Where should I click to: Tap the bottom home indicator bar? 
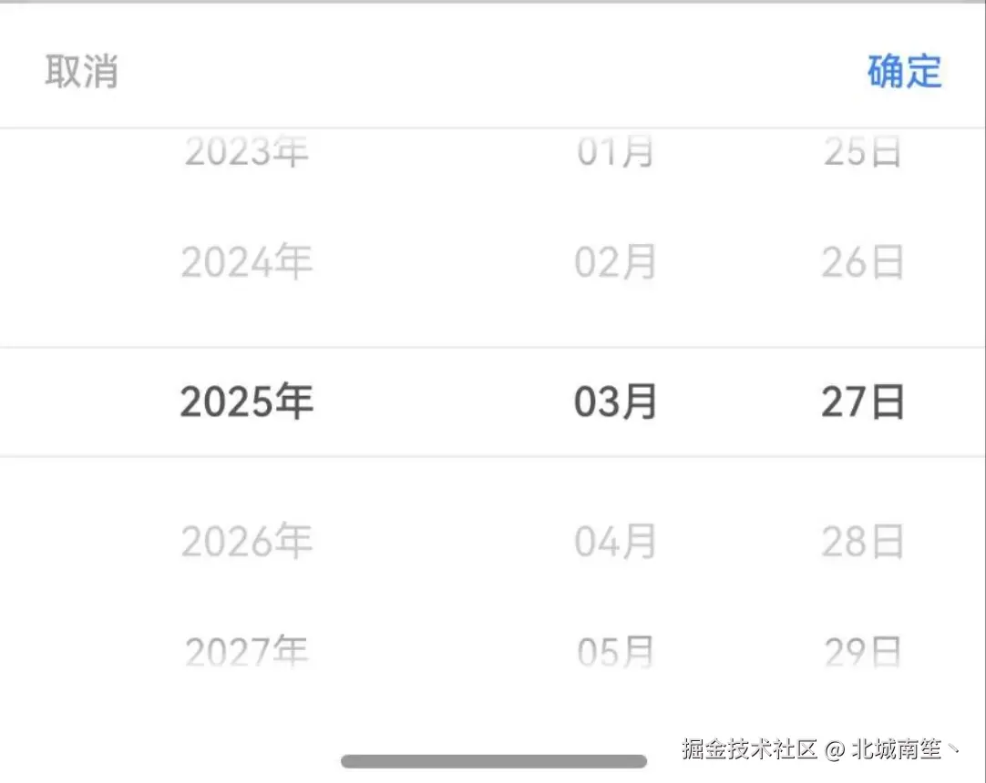click(493, 757)
